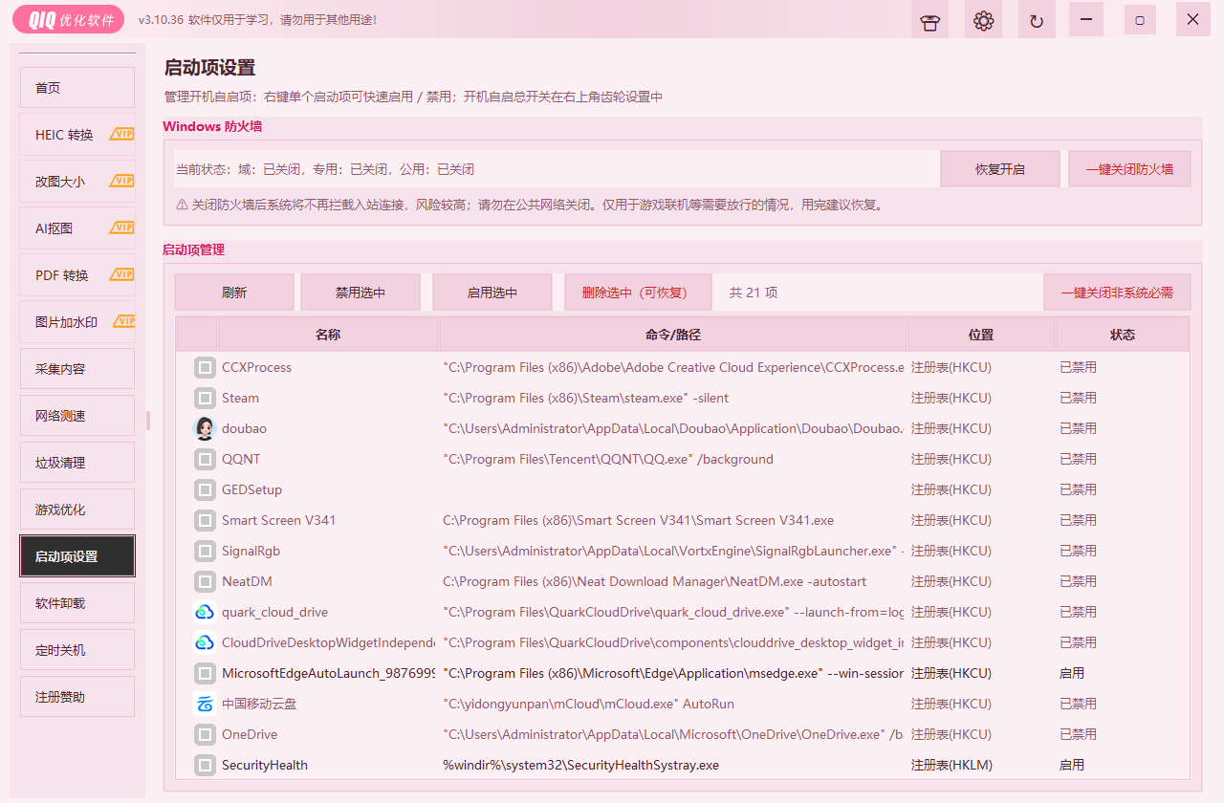Click the icon beside CCXProcess

click(205, 367)
